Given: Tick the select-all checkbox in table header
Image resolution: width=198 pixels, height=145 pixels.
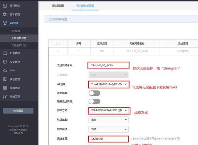Looking at the screenshot, I should pyautogui.click(x=58, y=43).
